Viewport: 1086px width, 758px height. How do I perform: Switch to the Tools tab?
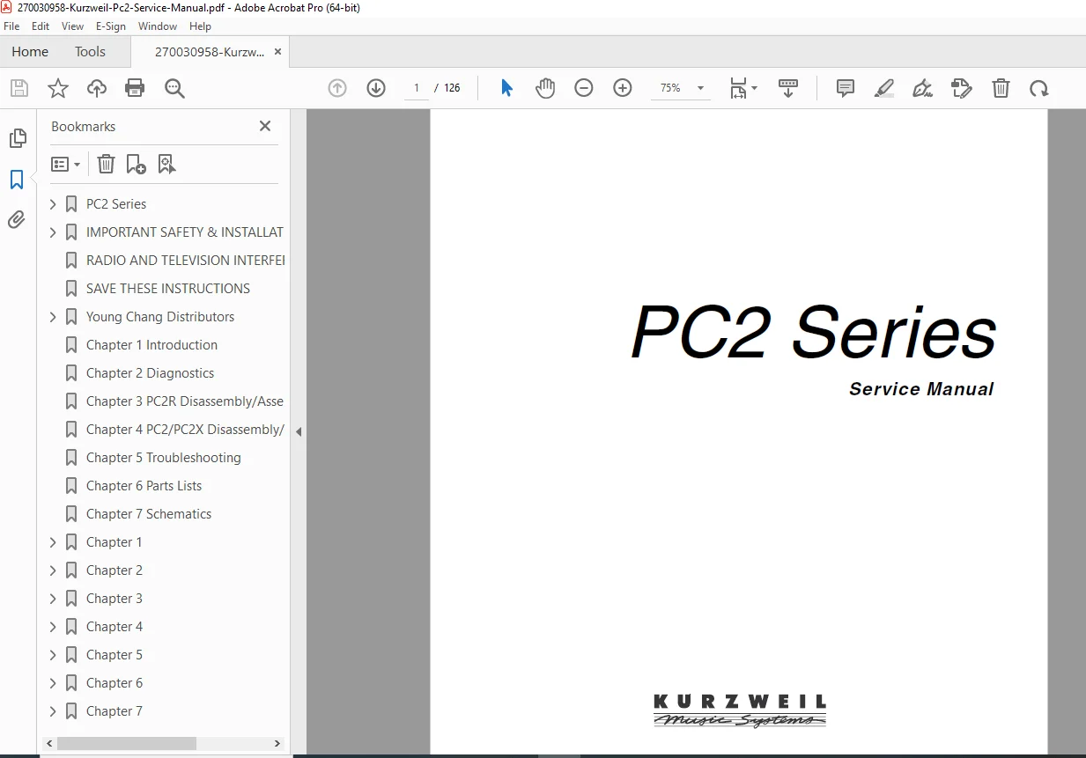coord(90,52)
